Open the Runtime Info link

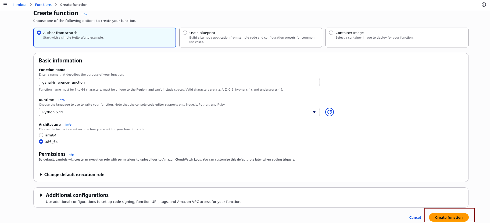click(61, 100)
